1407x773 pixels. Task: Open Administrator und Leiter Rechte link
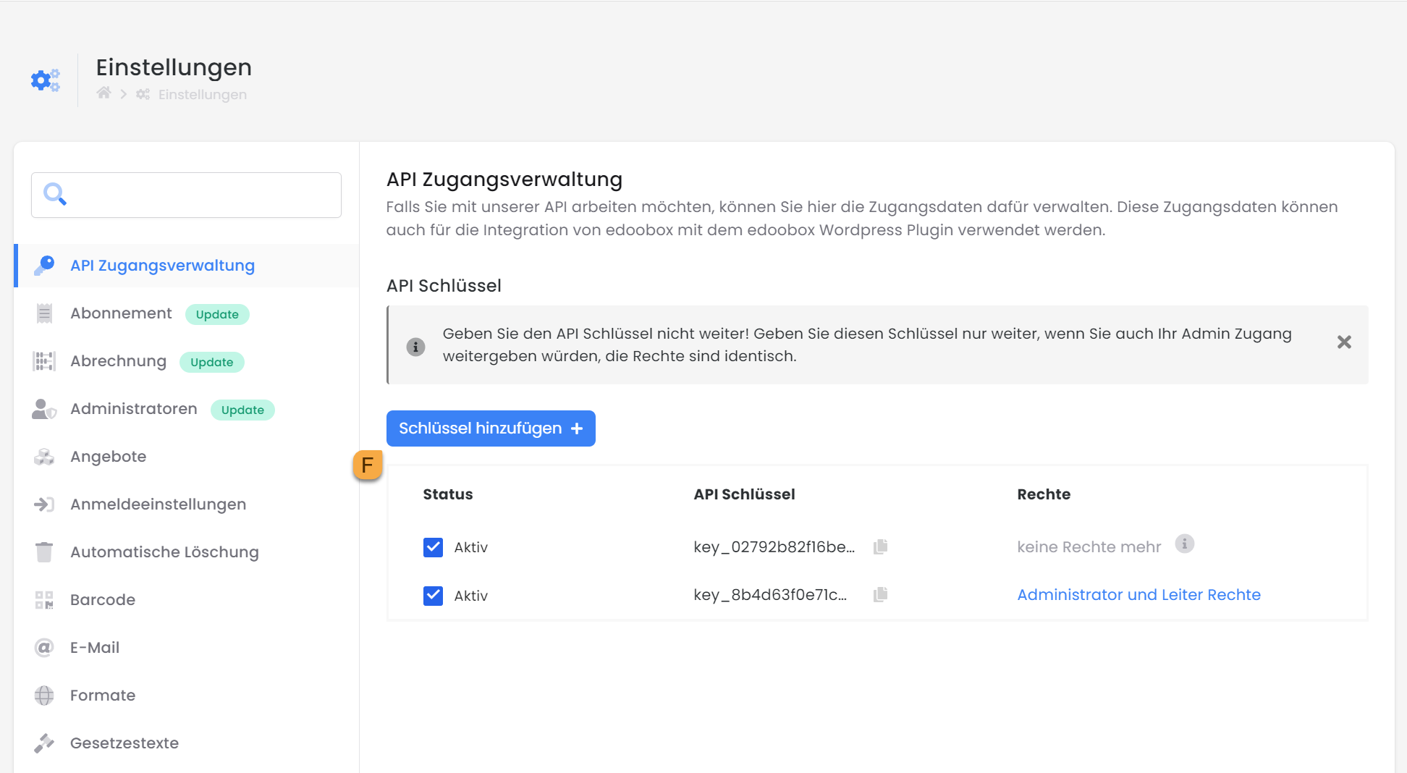[x=1138, y=595]
